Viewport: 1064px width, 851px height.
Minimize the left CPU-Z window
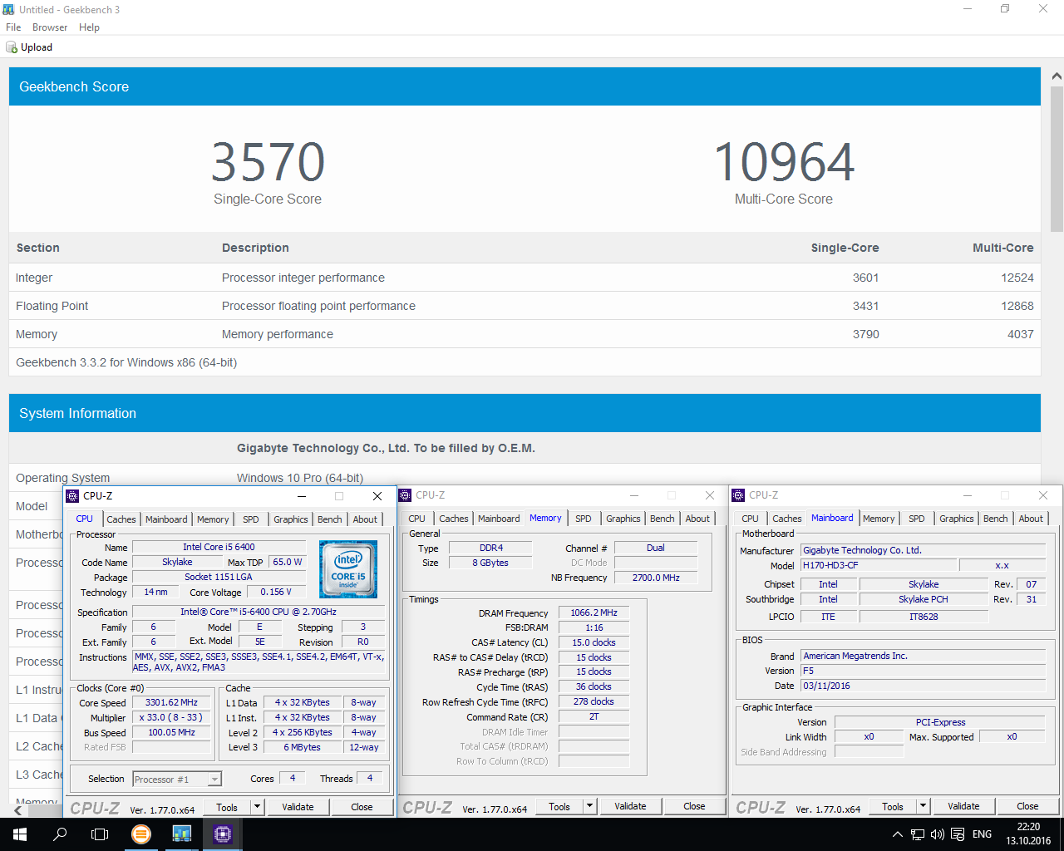pyautogui.click(x=303, y=496)
